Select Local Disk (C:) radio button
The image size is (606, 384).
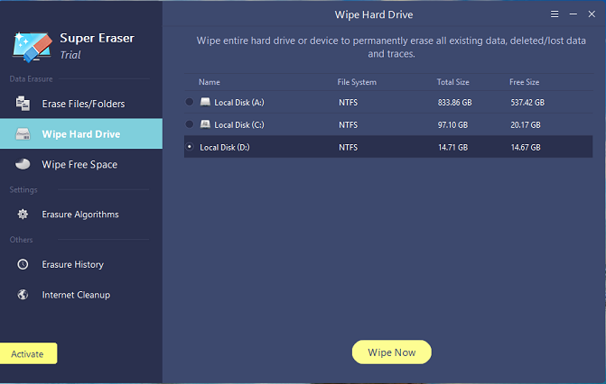click(x=190, y=124)
